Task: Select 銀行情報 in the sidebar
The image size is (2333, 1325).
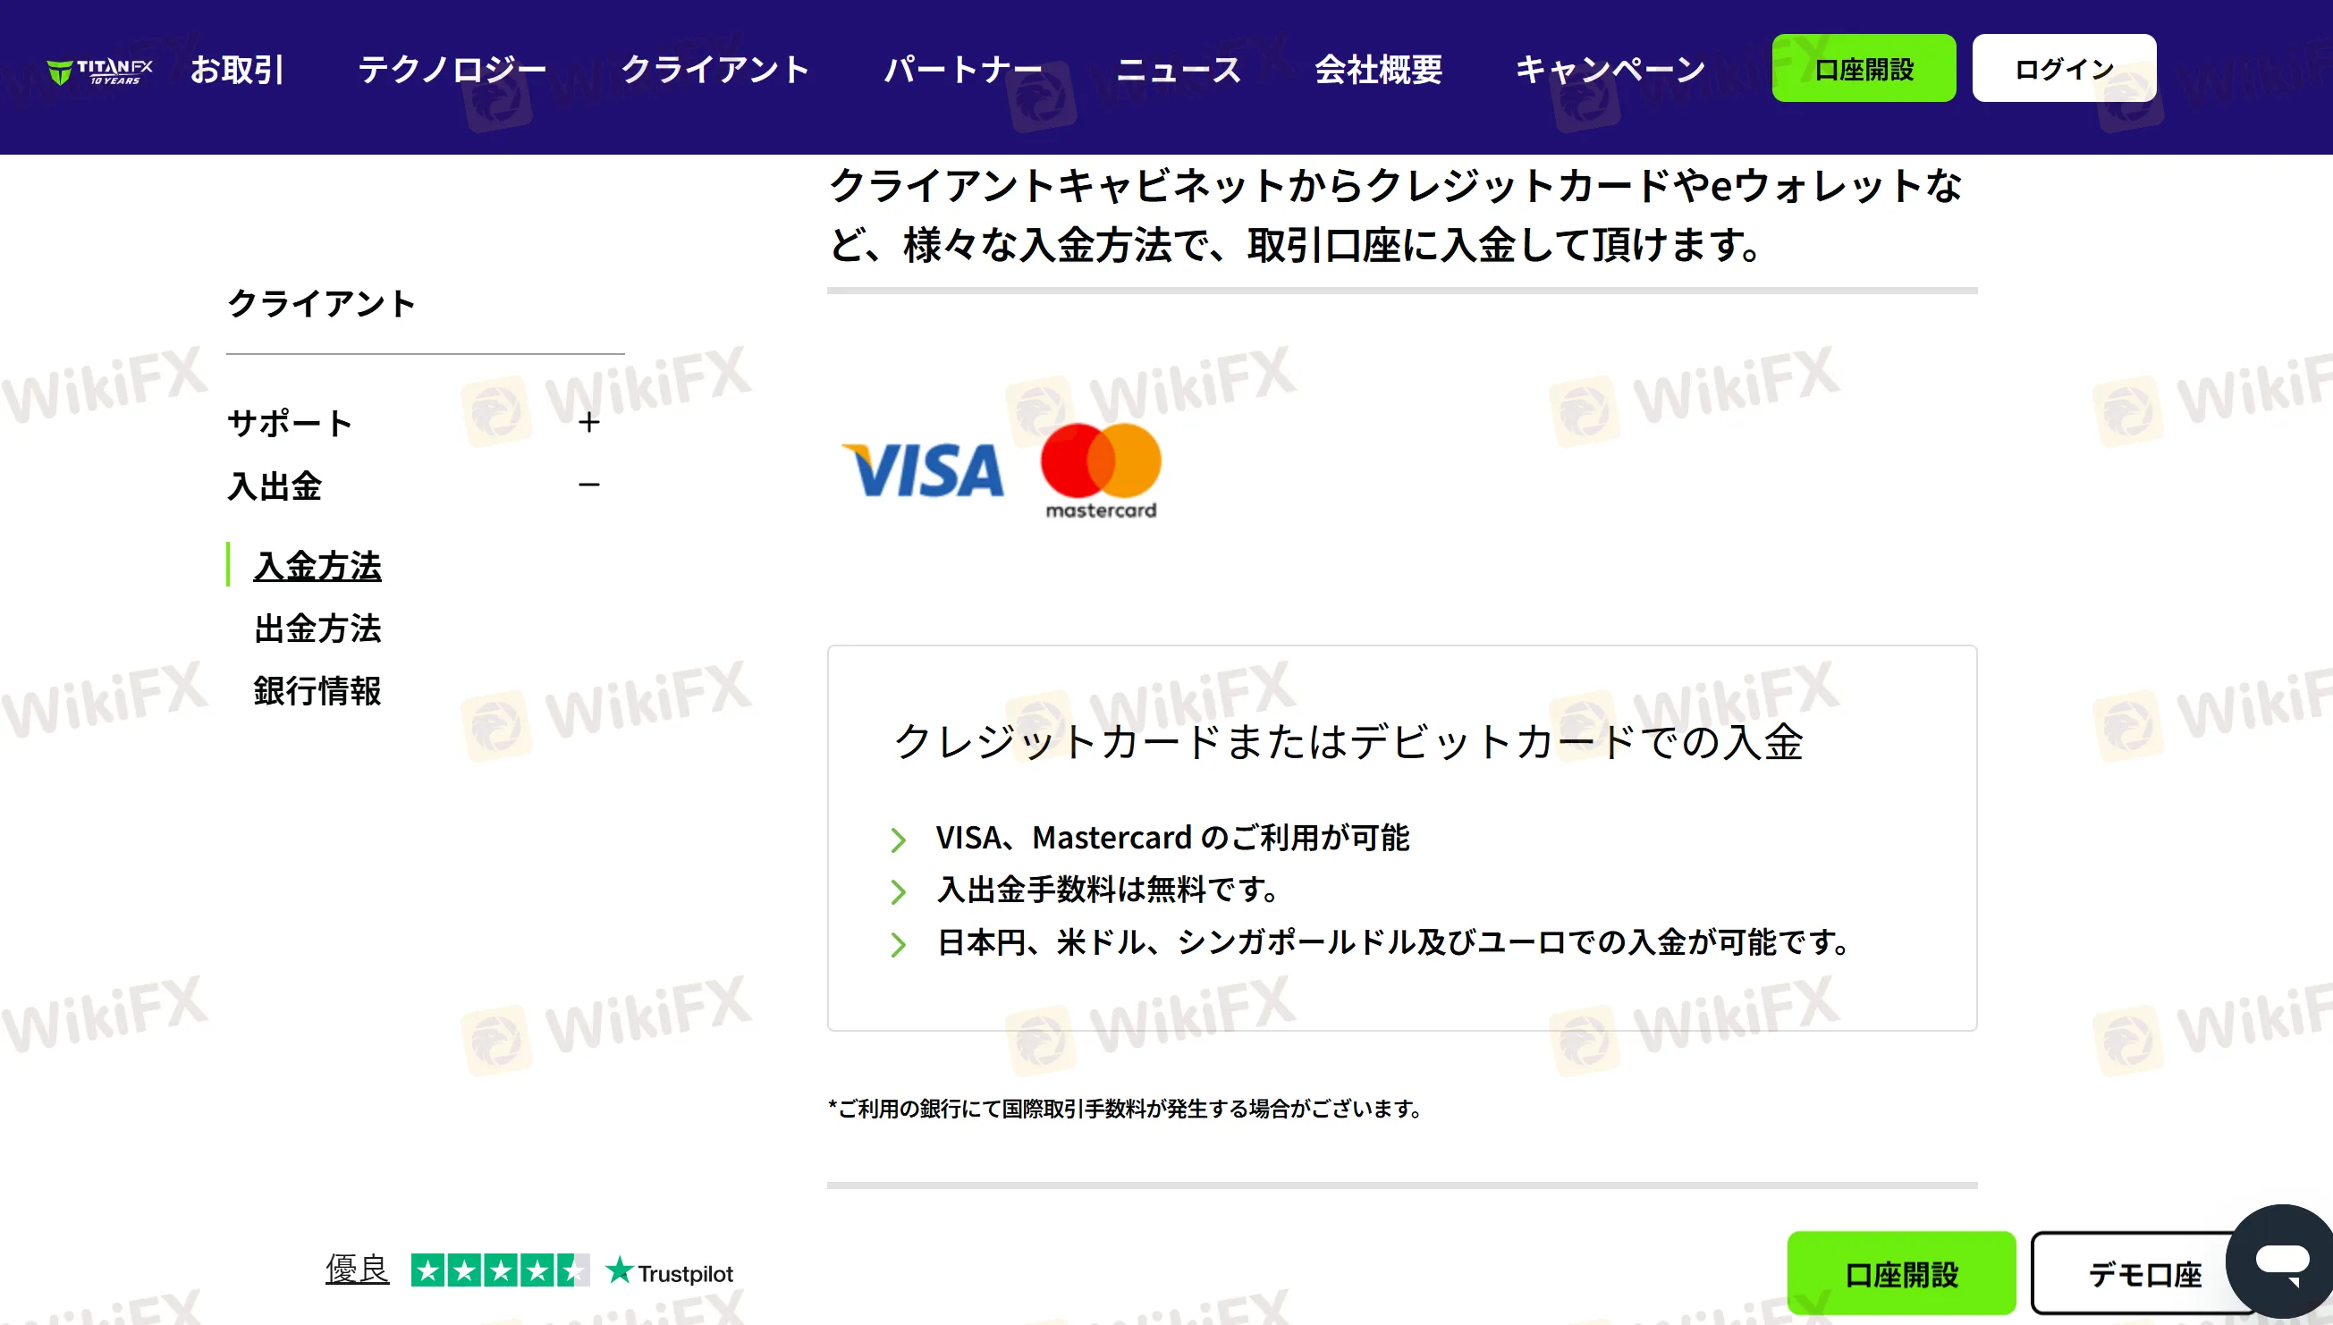Action: 317,691
